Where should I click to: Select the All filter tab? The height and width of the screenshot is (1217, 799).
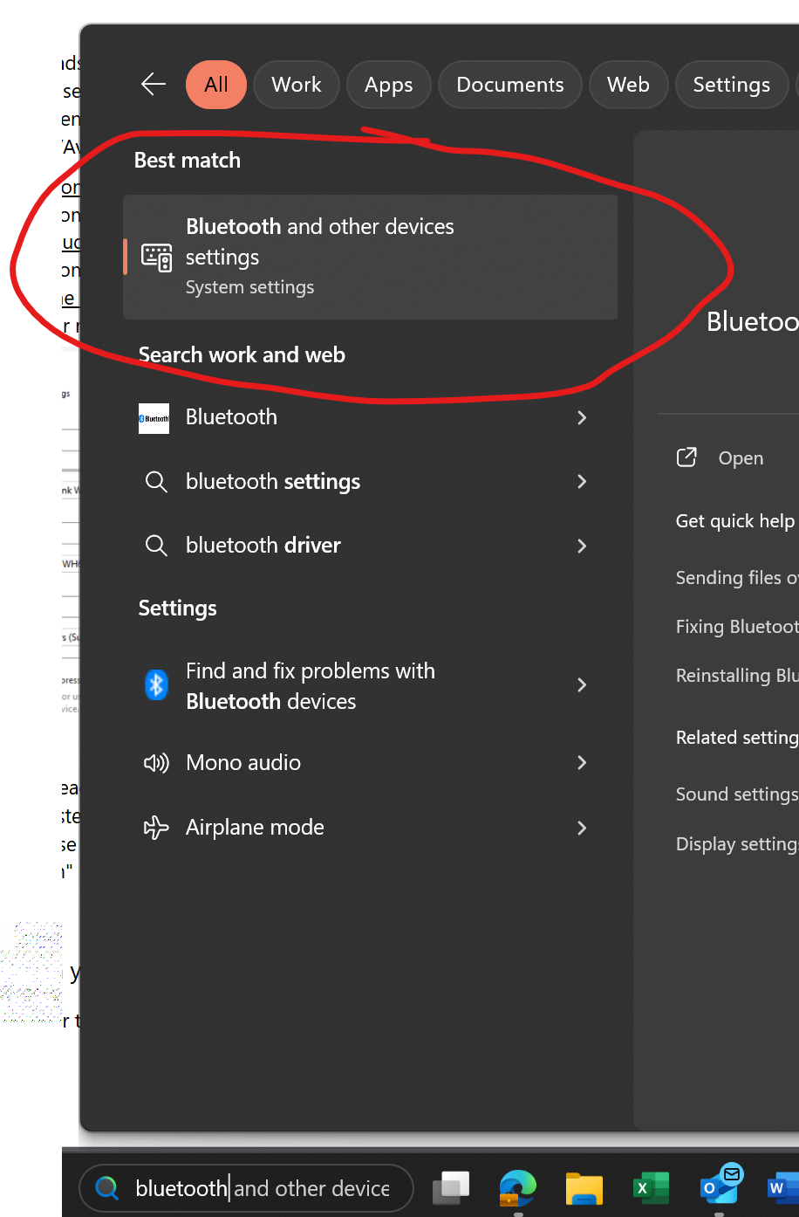[216, 85]
